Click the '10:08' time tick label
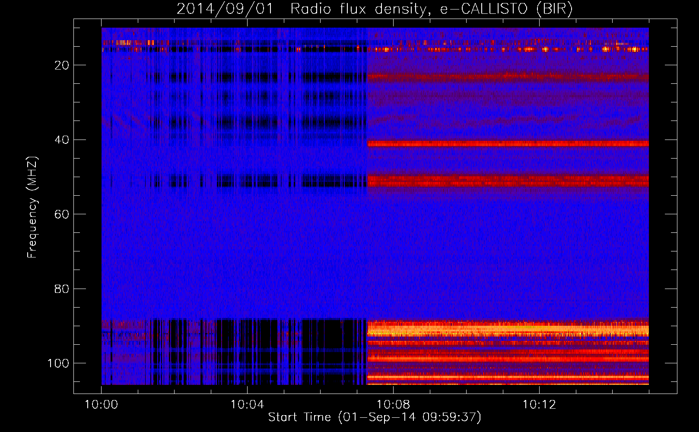This screenshot has width=699, height=432. pyautogui.click(x=393, y=405)
